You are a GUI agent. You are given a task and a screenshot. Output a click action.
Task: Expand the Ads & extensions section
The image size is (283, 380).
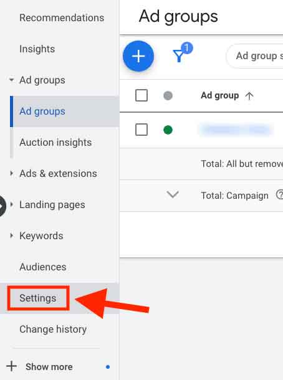tap(11, 173)
